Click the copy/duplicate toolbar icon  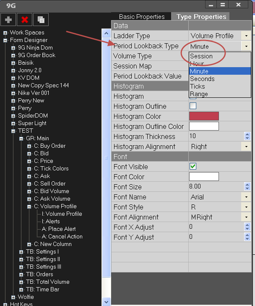click(41, 19)
